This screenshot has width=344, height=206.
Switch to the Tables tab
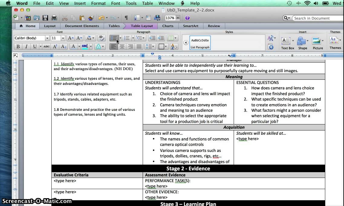coord(114,26)
